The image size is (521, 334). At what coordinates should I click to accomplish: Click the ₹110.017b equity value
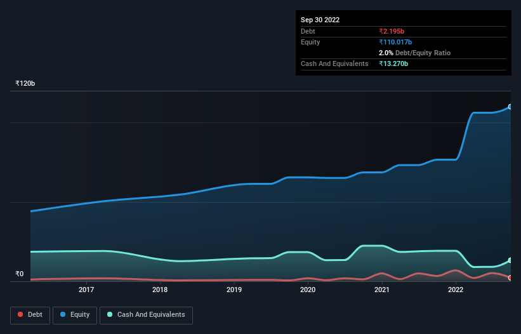395,42
